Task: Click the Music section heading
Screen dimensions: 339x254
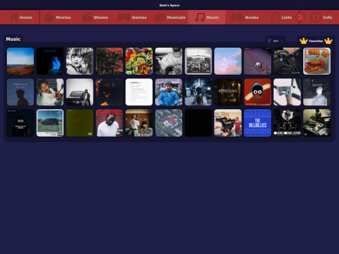Action: [13, 39]
